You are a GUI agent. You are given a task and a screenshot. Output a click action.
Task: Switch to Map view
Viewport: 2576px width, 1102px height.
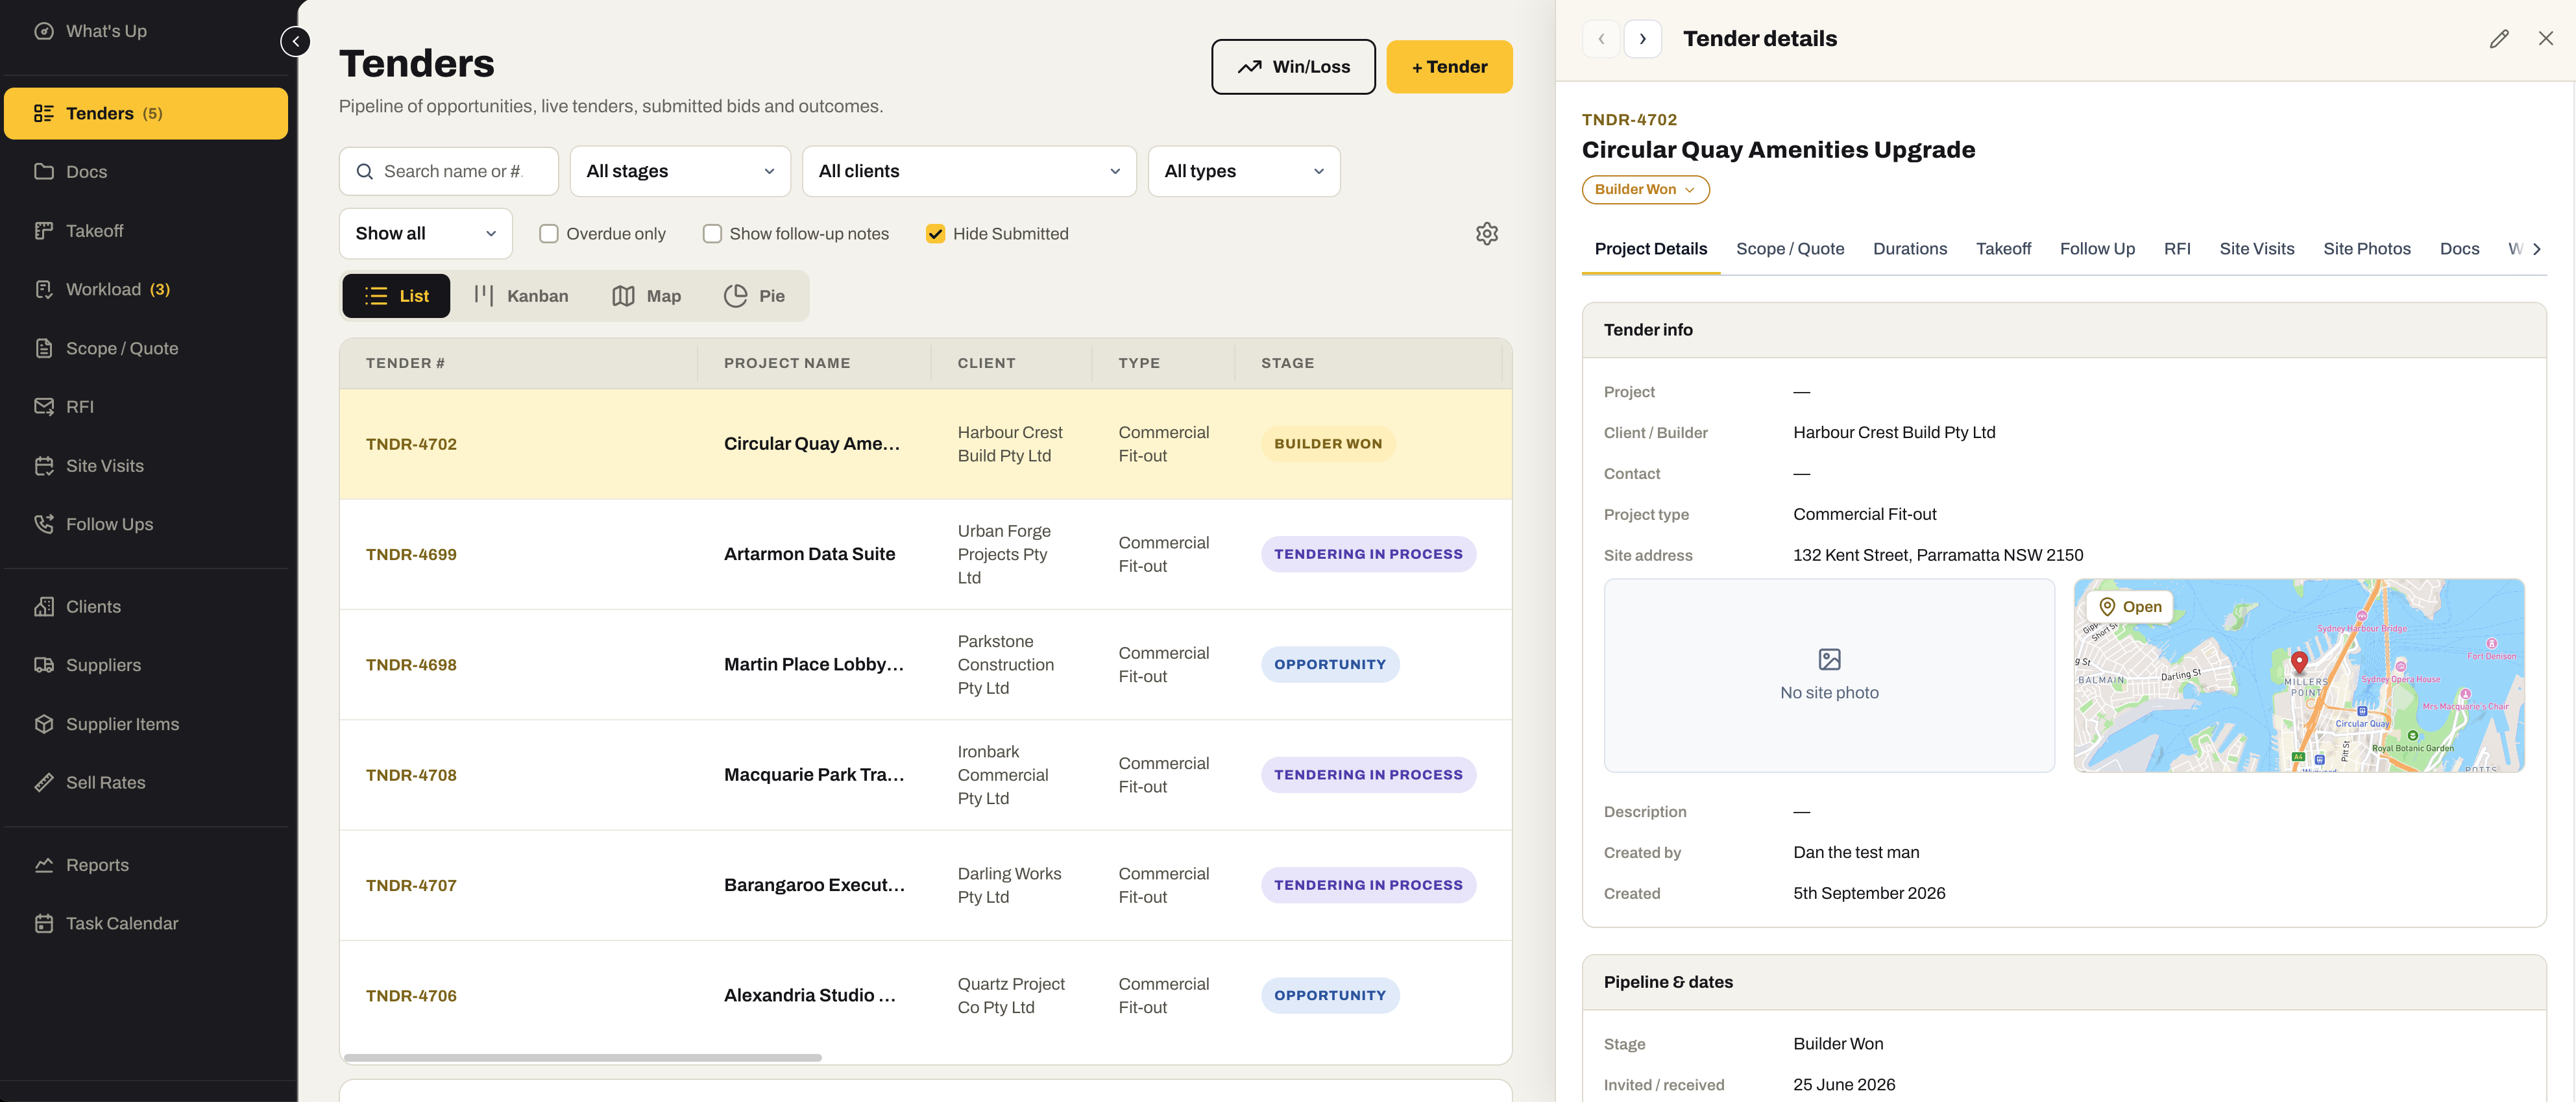click(647, 296)
